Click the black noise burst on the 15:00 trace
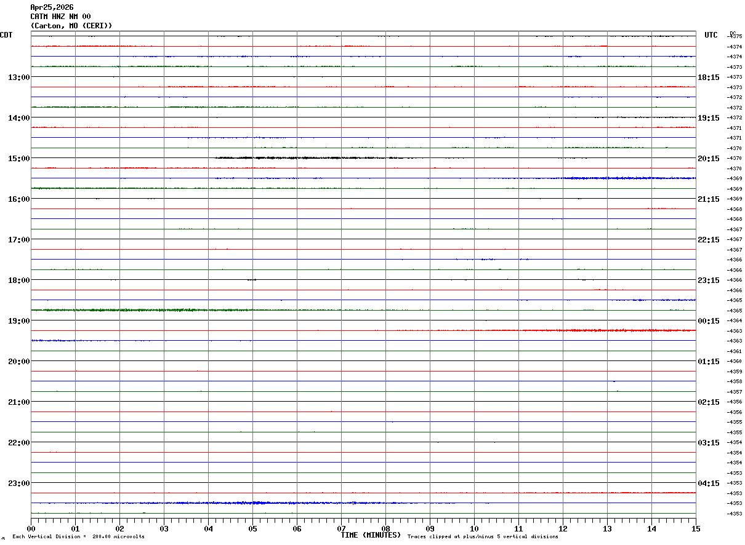The image size is (745, 545). (x=314, y=158)
